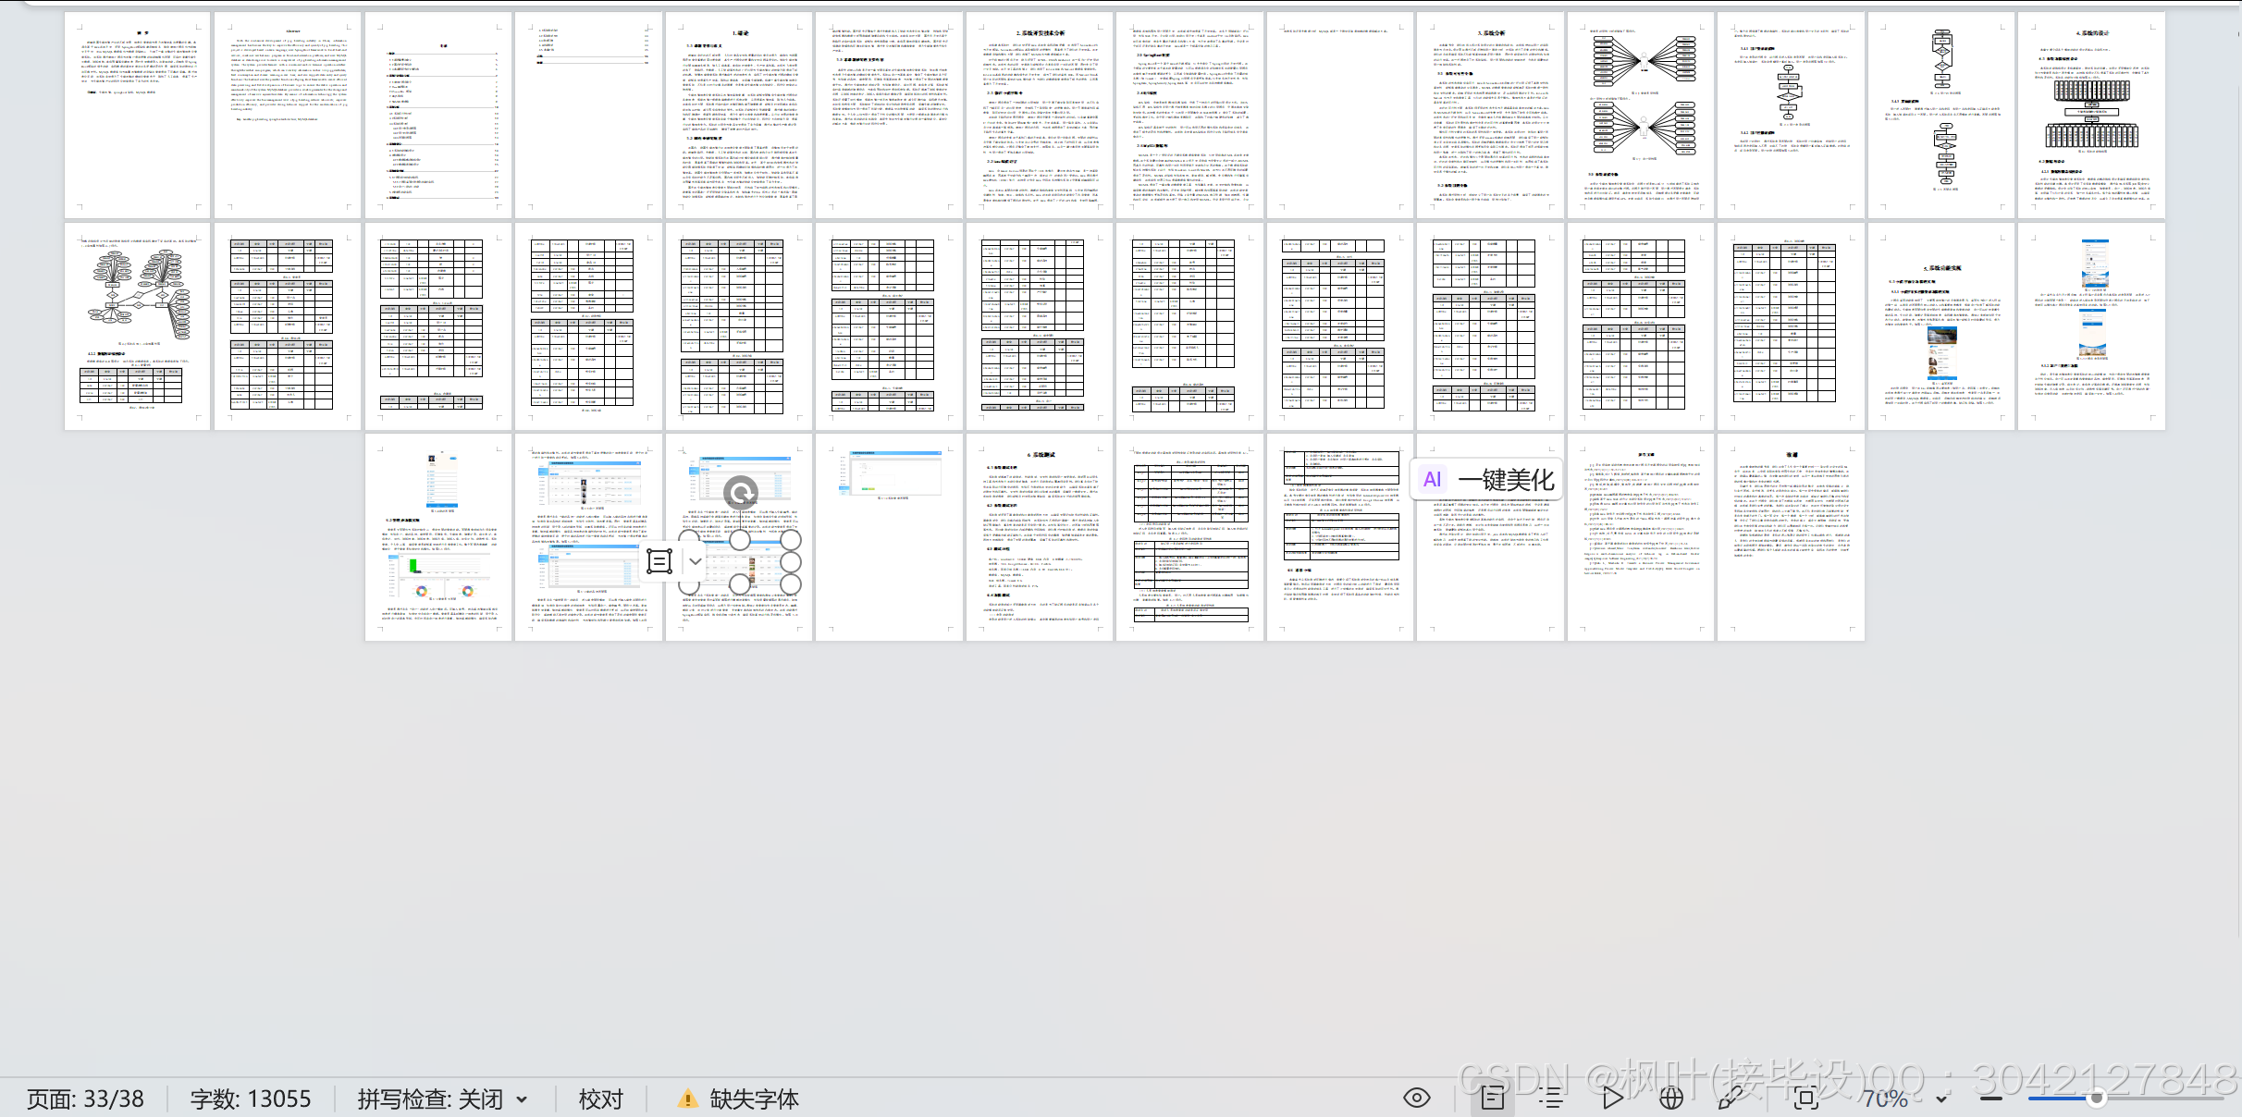Expand the layout options chevron dropdown

coord(696,561)
